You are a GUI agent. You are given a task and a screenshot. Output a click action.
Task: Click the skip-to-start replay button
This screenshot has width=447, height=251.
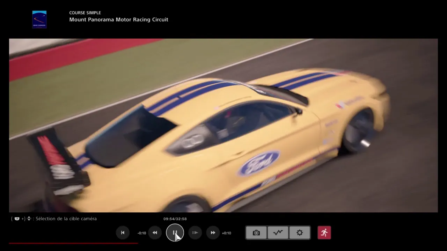123,233
